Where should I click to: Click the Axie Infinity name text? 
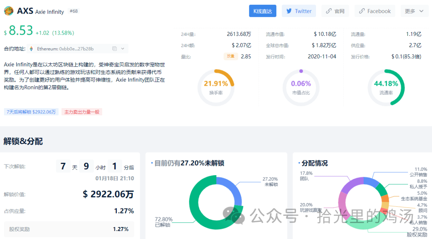pos(50,12)
